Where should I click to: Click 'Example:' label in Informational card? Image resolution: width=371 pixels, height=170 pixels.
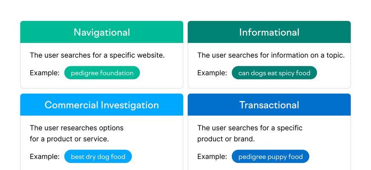212,73
